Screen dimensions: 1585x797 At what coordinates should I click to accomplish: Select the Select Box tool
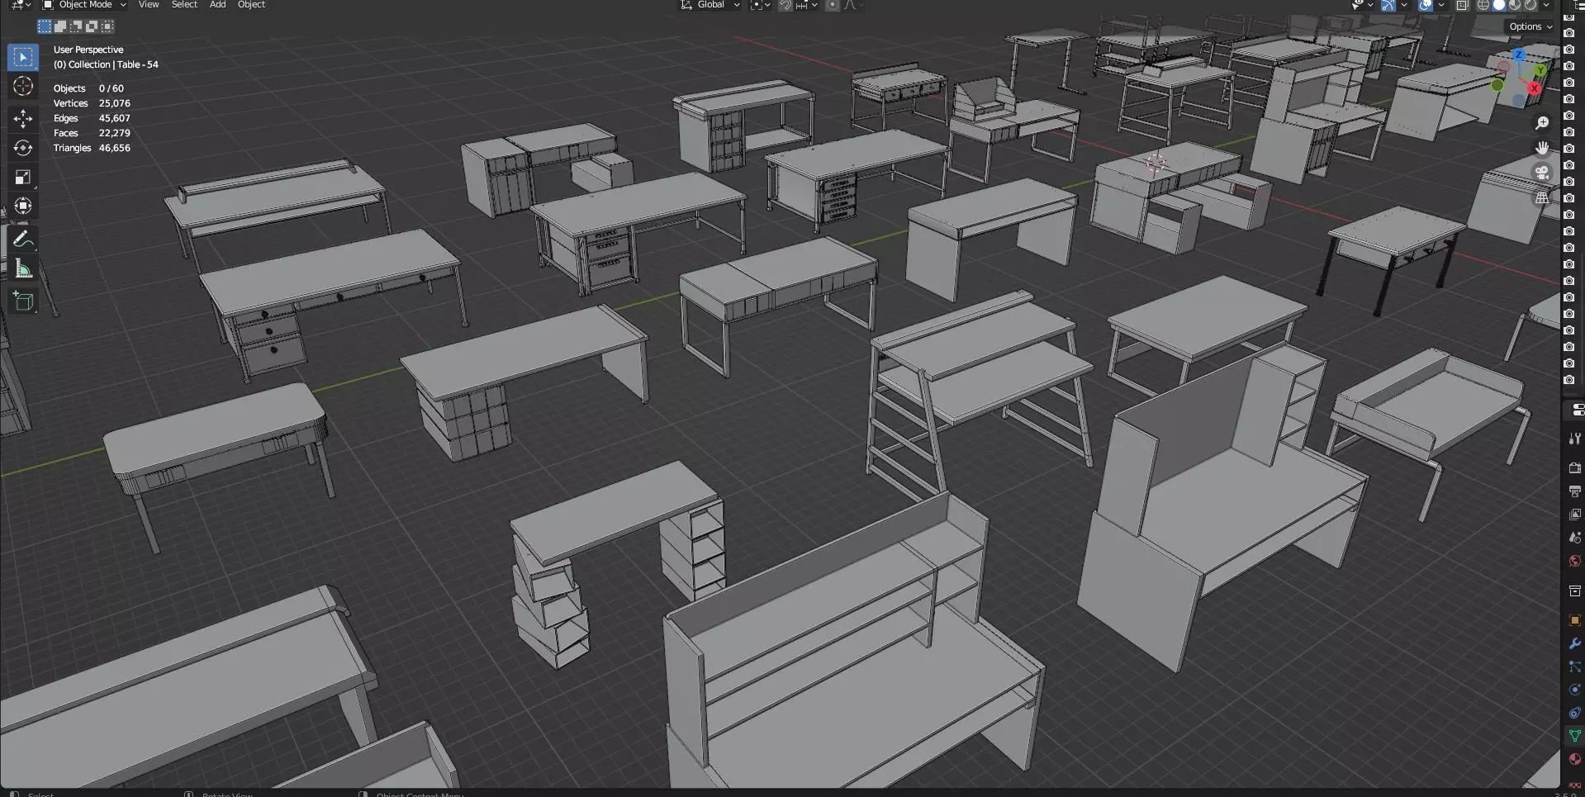pyautogui.click(x=23, y=57)
